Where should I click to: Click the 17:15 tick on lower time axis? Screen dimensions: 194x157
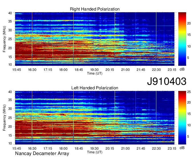click(x=48, y=148)
